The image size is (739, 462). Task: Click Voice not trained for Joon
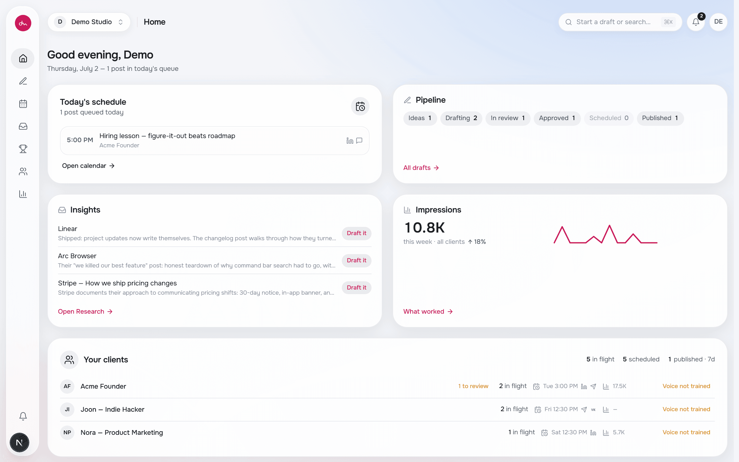click(x=686, y=409)
